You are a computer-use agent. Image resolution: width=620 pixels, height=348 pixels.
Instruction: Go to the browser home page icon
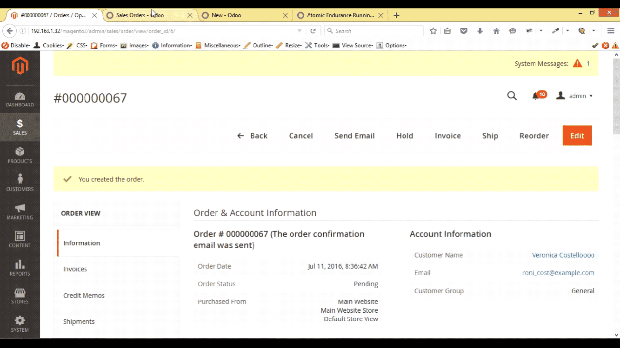click(496, 31)
